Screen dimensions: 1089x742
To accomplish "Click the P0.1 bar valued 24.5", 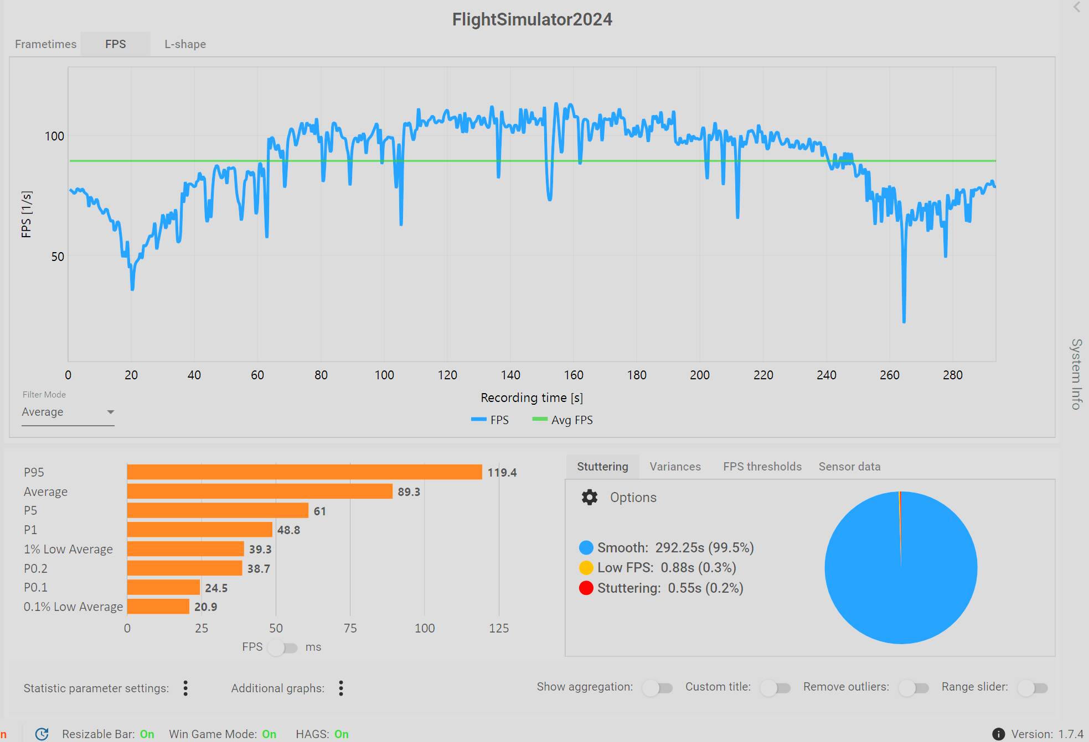I will pyautogui.click(x=163, y=588).
